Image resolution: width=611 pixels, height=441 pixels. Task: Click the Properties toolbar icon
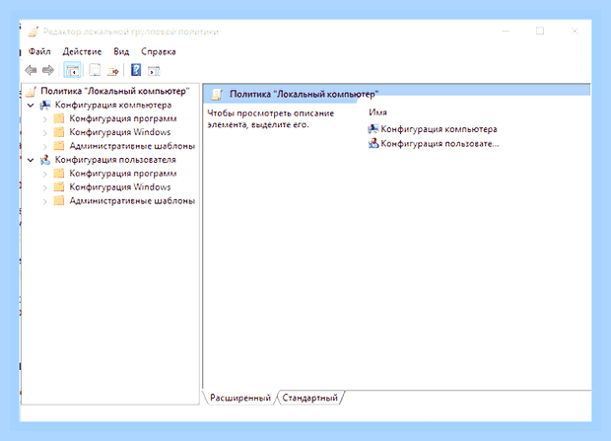coord(95,70)
